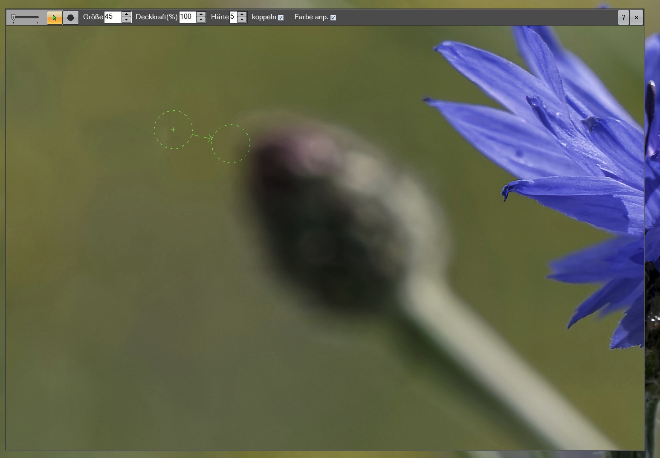660x458 pixels.
Task: Close the clone tool dialog
Action: point(637,17)
